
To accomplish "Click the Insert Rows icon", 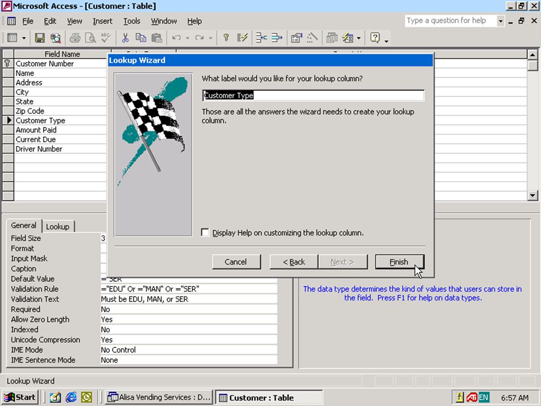I will (x=261, y=38).
